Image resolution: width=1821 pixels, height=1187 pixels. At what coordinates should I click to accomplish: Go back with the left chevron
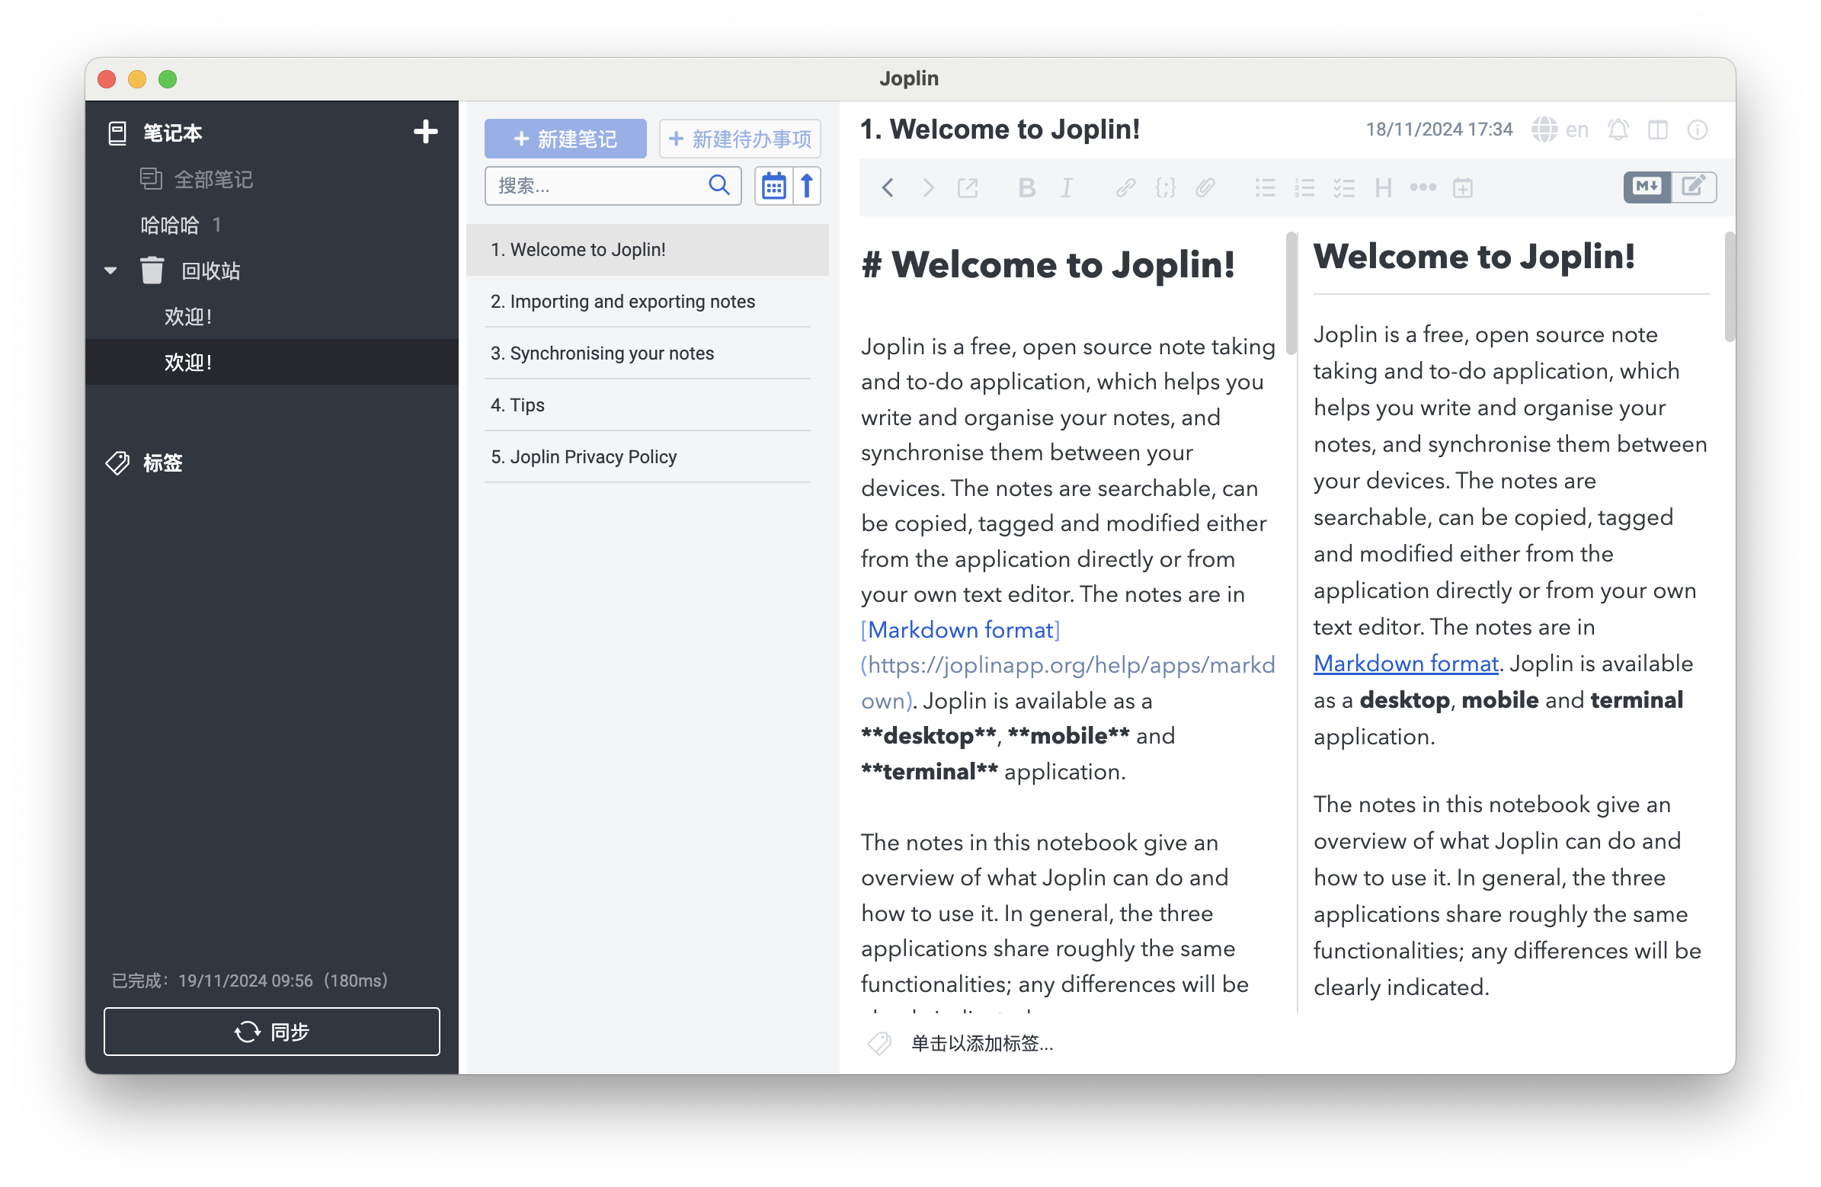point(888,187)
